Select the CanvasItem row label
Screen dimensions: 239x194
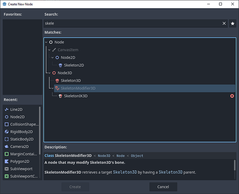[x=68, y=50]
